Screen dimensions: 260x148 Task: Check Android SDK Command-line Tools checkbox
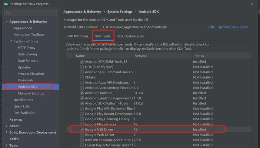point(82,72)
